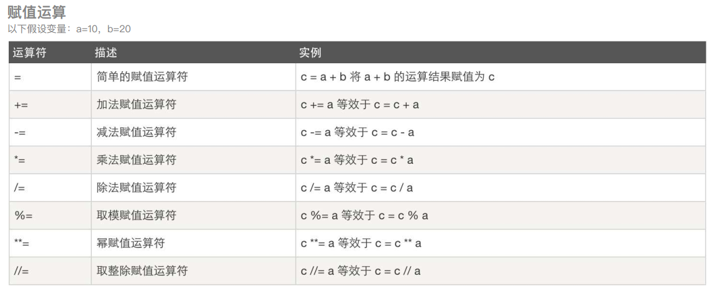Click the **= operator cell

[21, 243]
